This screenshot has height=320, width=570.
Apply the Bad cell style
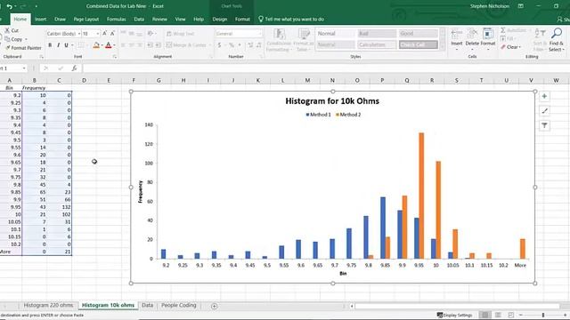pos(377,34)
